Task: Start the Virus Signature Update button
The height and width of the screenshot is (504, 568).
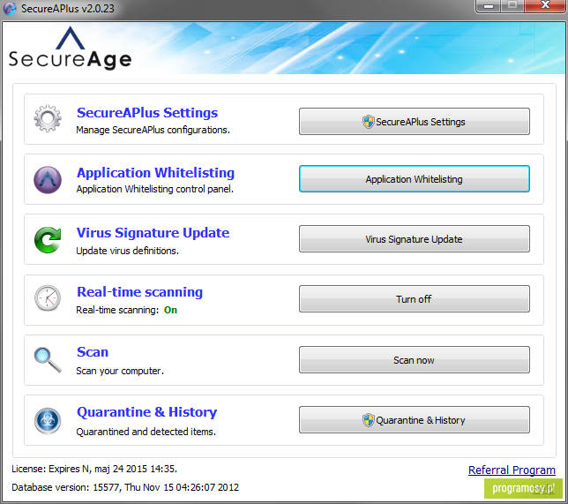Action: [414, 239]
